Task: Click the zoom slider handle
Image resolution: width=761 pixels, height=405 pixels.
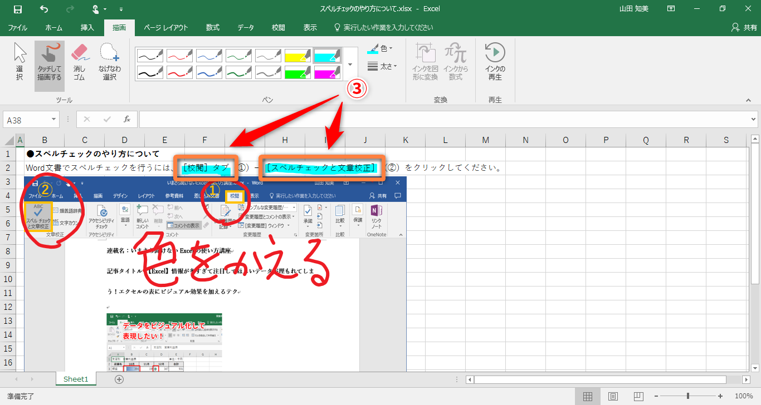Action: (689, 396)
